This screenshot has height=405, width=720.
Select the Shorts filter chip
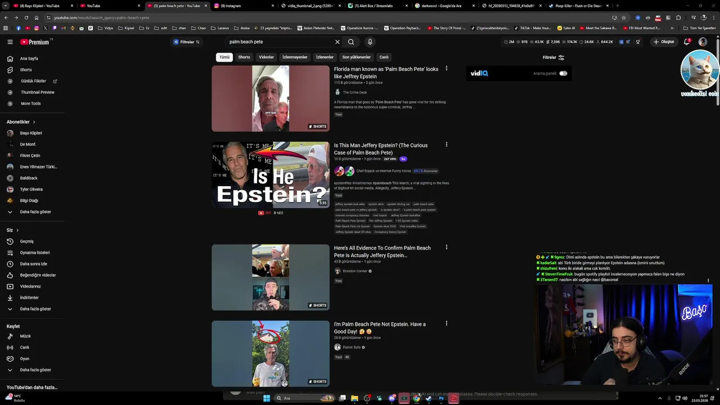(244, 57)
